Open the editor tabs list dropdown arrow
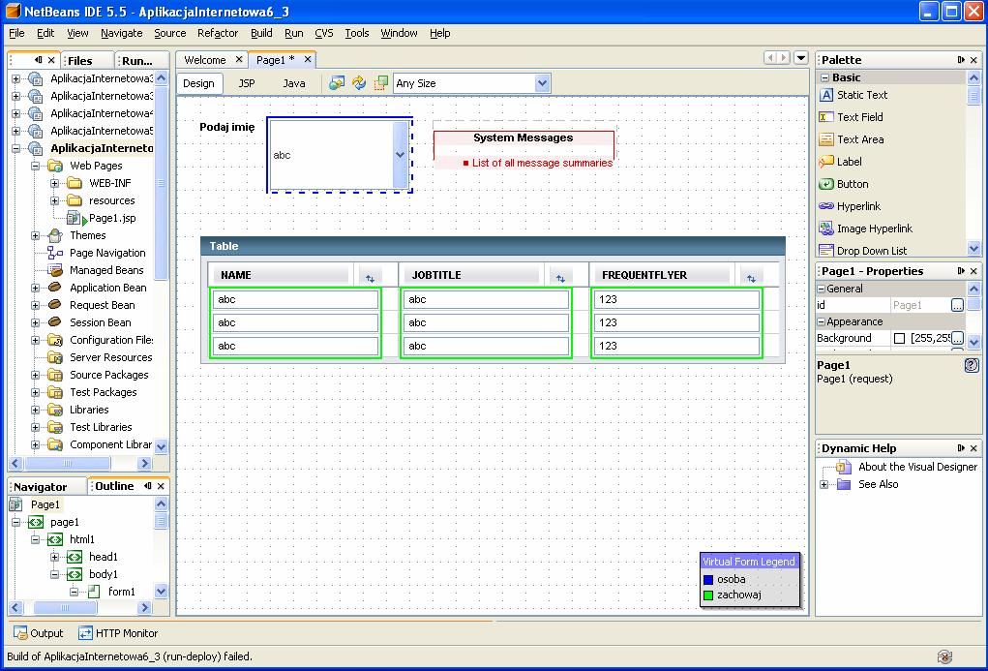The image size is (988, 671). (800, 58)
